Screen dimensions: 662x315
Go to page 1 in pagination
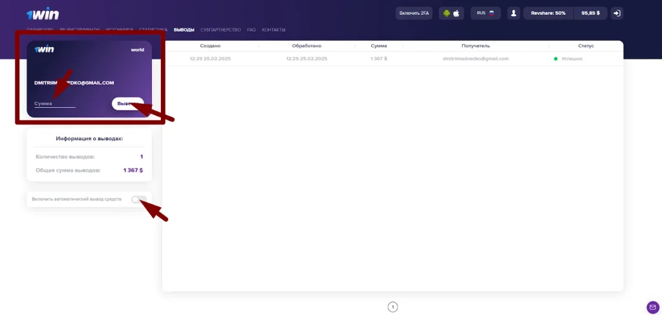click(x=392, y=307)
